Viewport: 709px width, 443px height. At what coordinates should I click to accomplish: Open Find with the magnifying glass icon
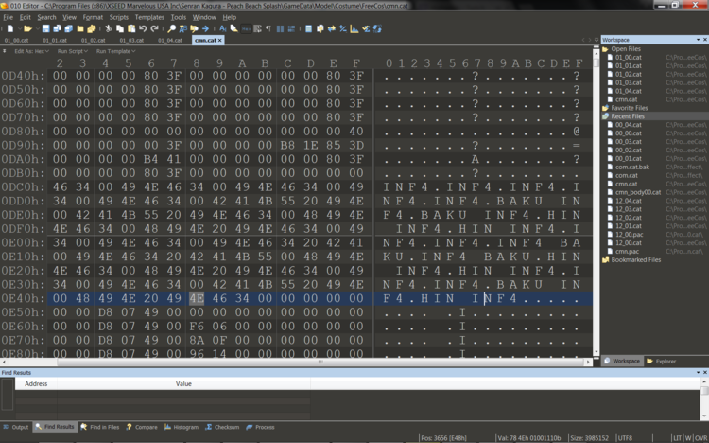(x=171, y=28)
